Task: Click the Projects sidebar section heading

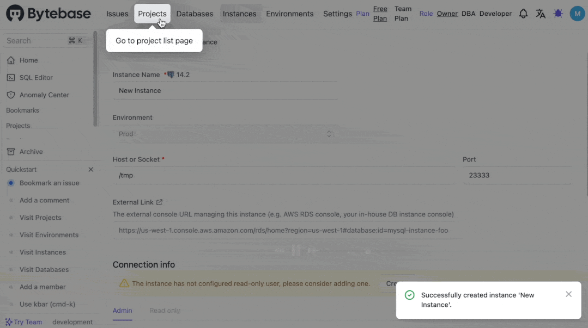Action: 18,126
